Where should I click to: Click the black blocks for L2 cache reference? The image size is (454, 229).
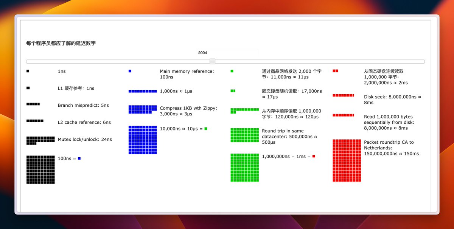tap(35, 121)
